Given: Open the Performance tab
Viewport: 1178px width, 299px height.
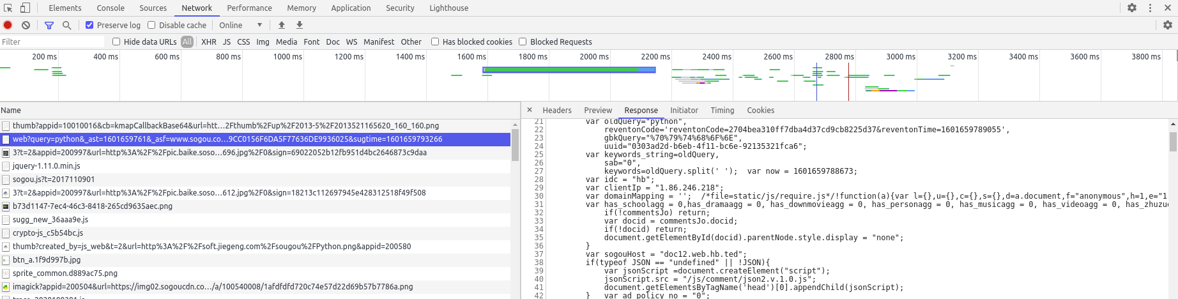Looking at the screenshot, I should click(249, 8).
